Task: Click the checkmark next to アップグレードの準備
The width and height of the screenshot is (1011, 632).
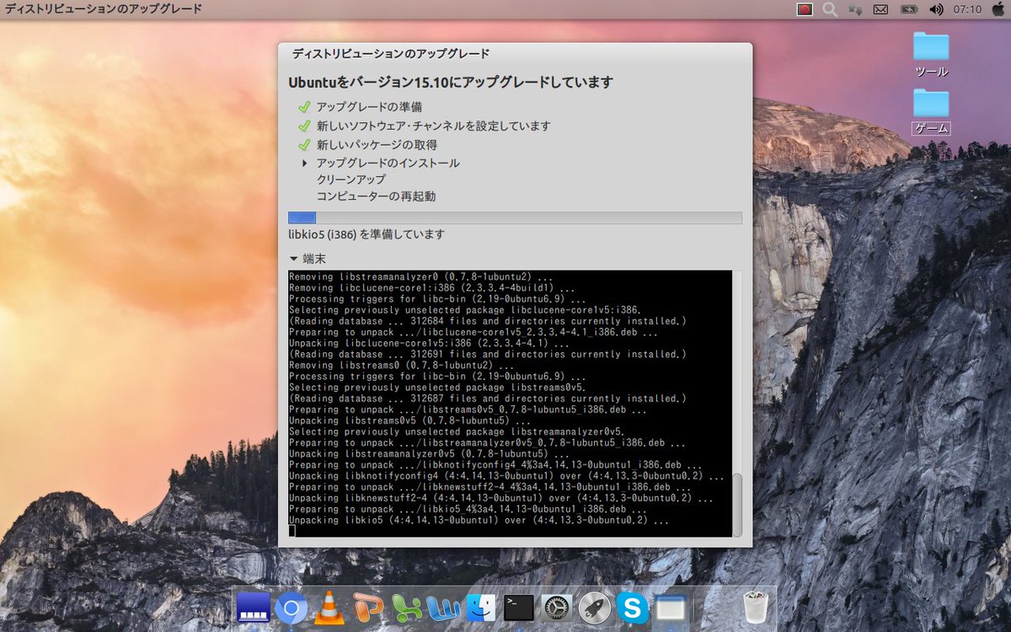Action: 304,107
